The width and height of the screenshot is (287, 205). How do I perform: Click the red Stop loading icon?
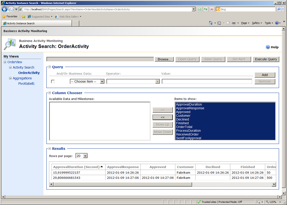point(212,9)
